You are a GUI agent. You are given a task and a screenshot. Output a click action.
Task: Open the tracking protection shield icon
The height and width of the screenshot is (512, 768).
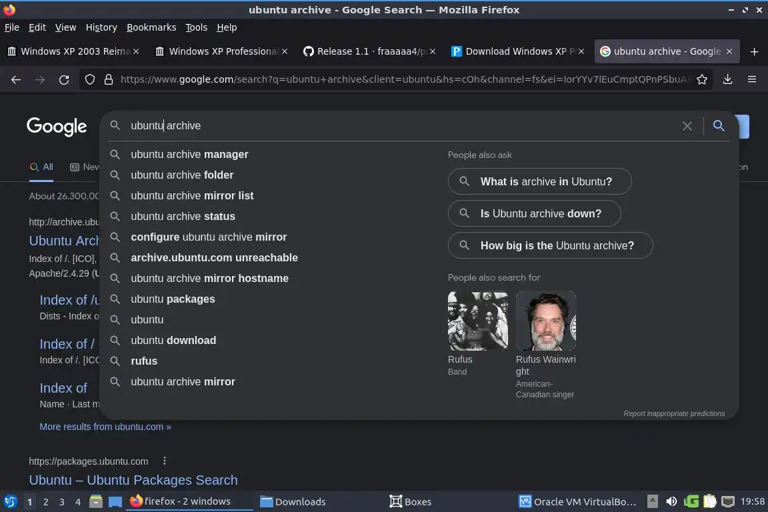tap(89, 79)
